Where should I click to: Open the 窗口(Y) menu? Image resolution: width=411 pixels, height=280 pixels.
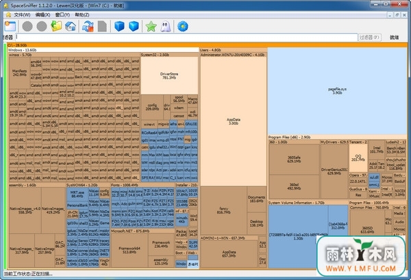62,14
